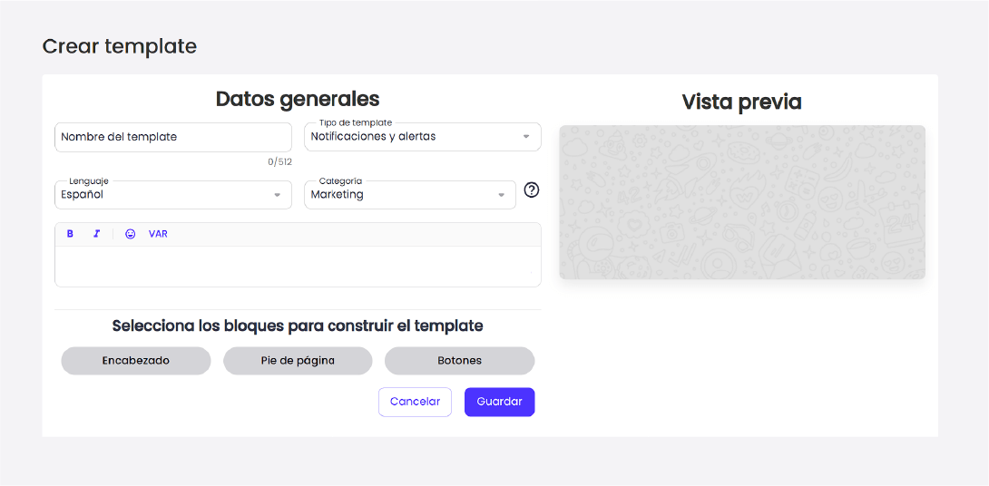Toggle bold formatting in message editor
Screen dimensions: 989x486
coord(70,234)
